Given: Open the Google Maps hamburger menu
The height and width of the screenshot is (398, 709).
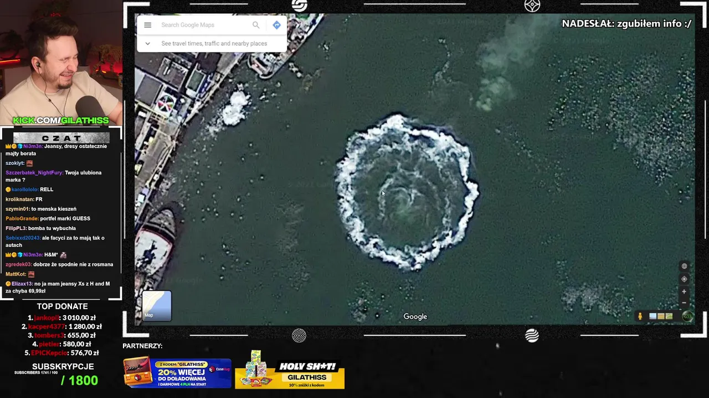Looking at the screenshot, I should pyautogui.click(x=147, y=25).
